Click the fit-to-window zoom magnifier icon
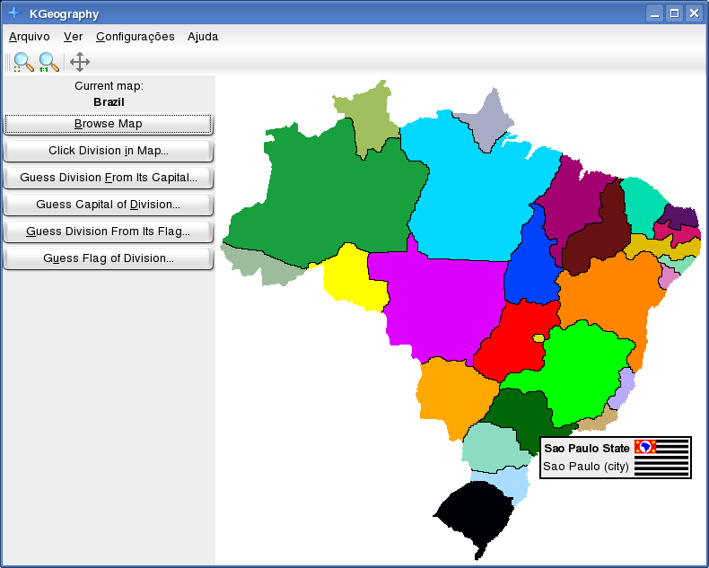This screenshot has height=568, width=709. pos(23,62)
